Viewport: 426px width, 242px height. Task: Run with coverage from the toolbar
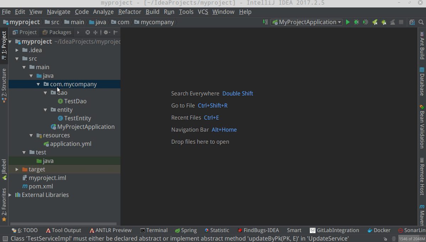pyautogui.click(x=366, y=22)
